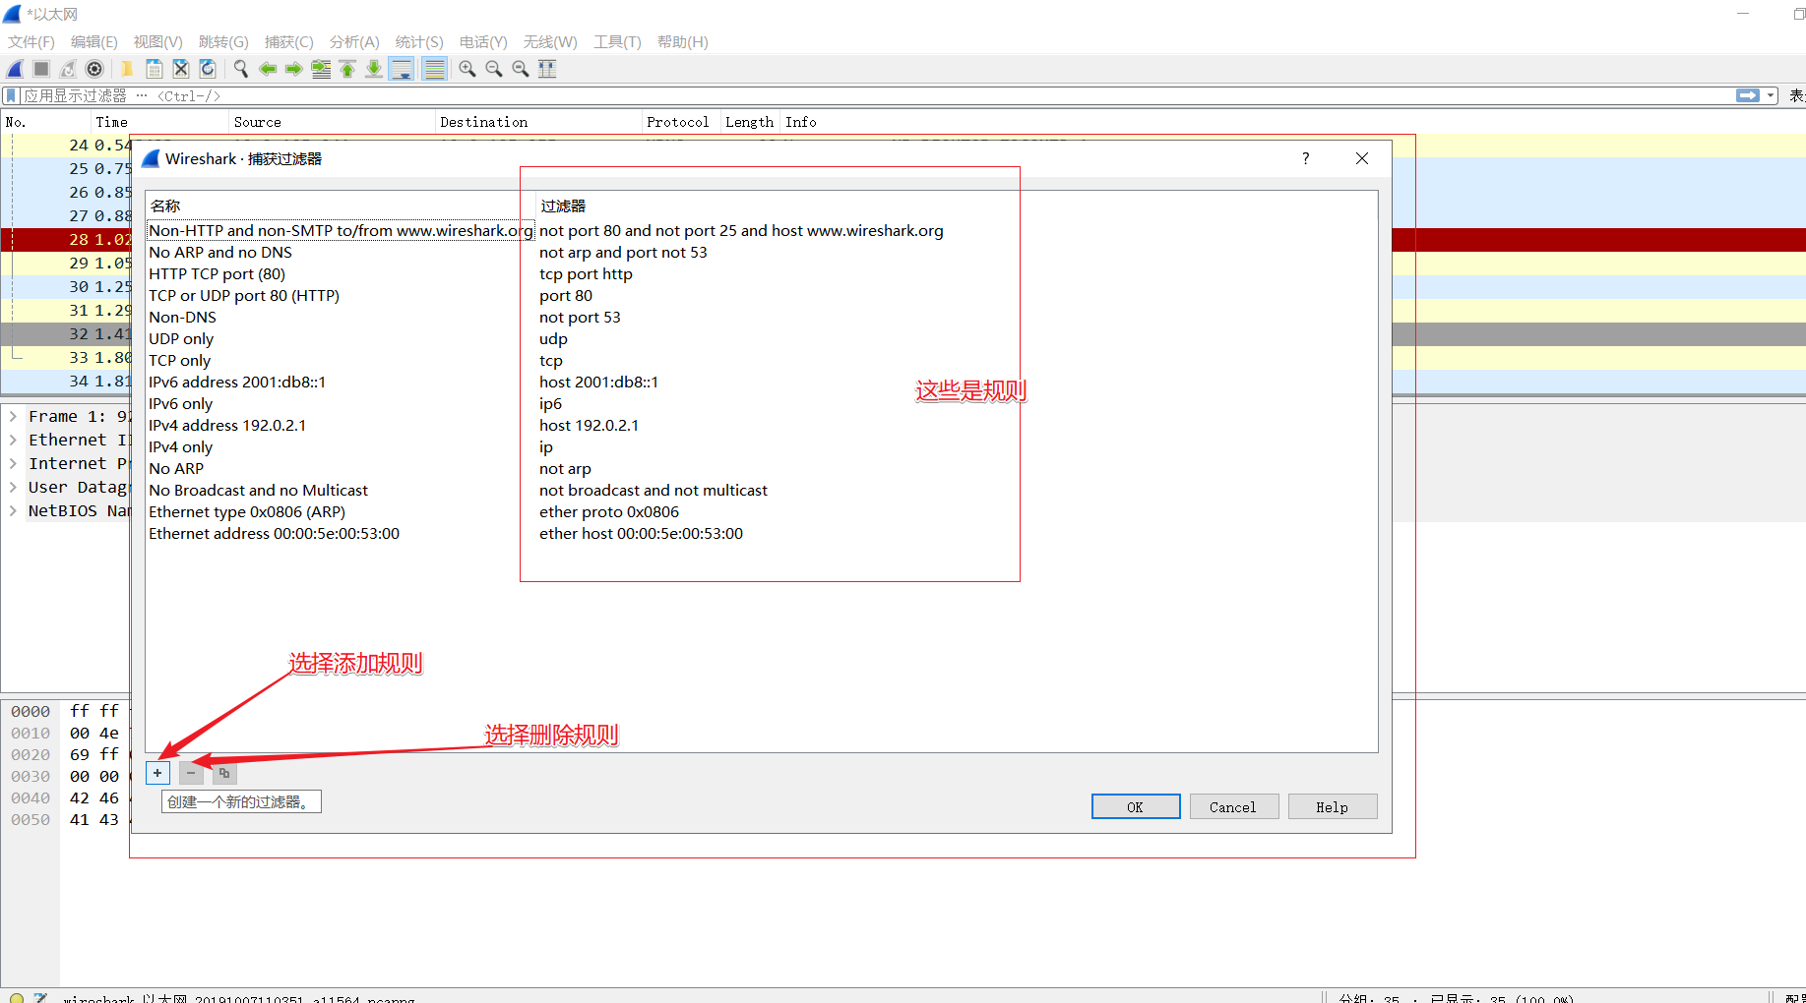The height and width of the screenshot is (1003, 1806).
Task: Confirm the capture filter dialog with OK
Action: 1136,806
